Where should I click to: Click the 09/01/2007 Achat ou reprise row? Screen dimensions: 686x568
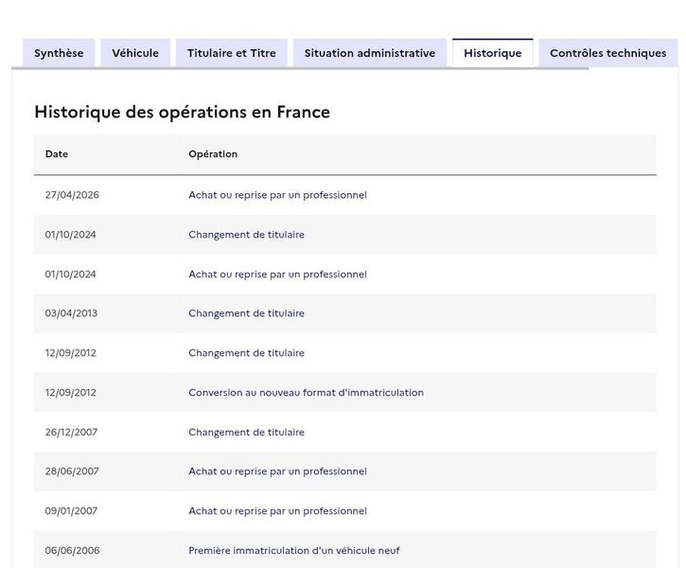[x=345, y=510]
